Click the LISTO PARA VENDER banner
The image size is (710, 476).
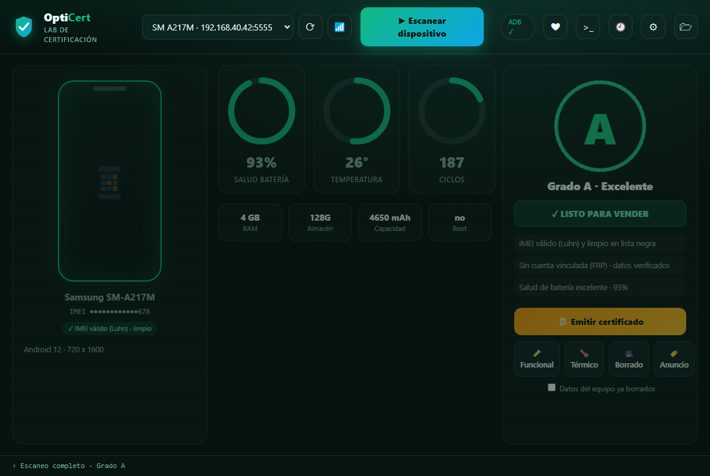click(x=600, y=213)
